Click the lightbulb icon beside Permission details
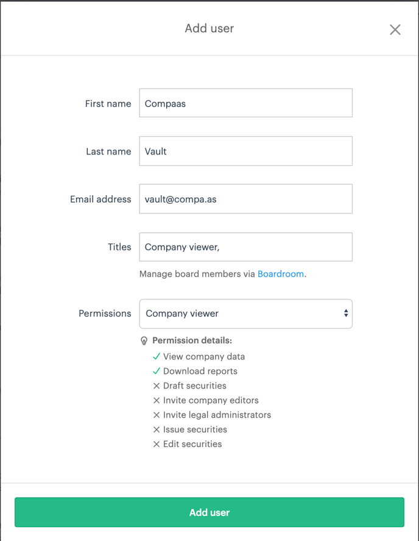Viewport: 419px width, 541px height. 144,341
